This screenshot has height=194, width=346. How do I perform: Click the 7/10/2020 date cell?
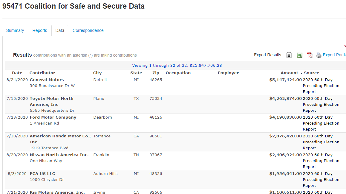point(17,136)
